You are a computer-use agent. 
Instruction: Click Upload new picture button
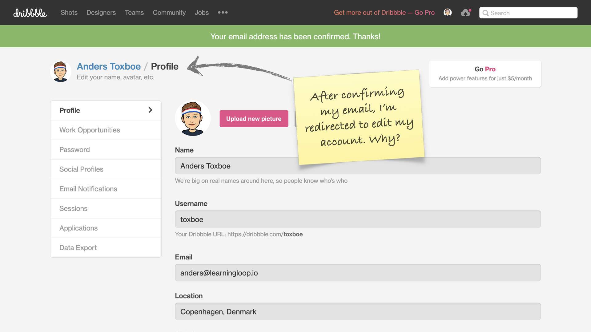click(x=254, y=119)
